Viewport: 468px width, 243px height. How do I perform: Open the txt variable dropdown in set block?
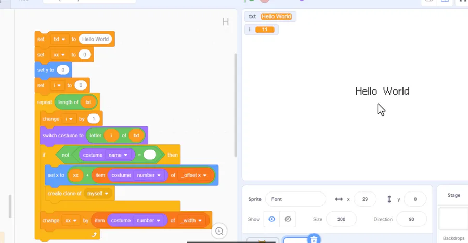coord(59,39)
